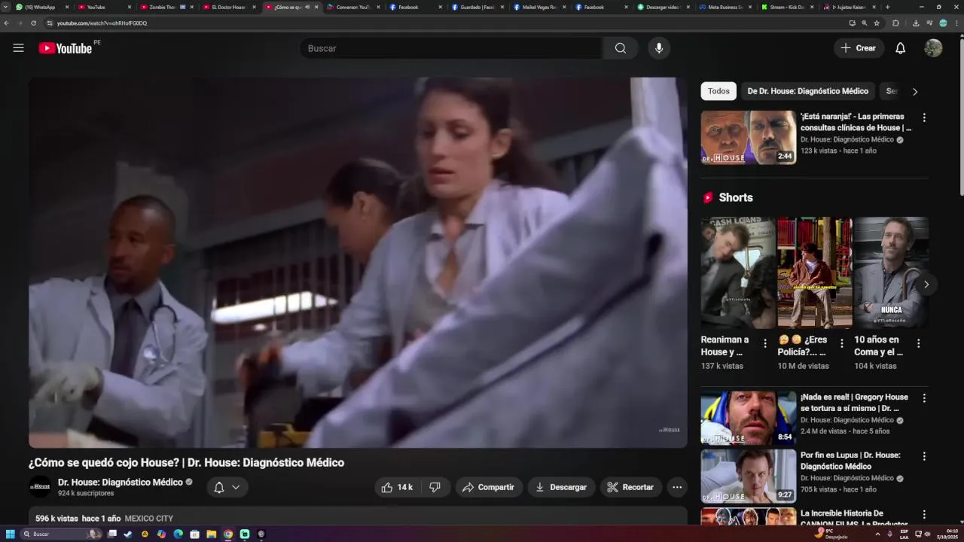964x542 pixels.
Task: Open '10 años en Coma' short thumbnail
Action: click(x=891, y=273)
